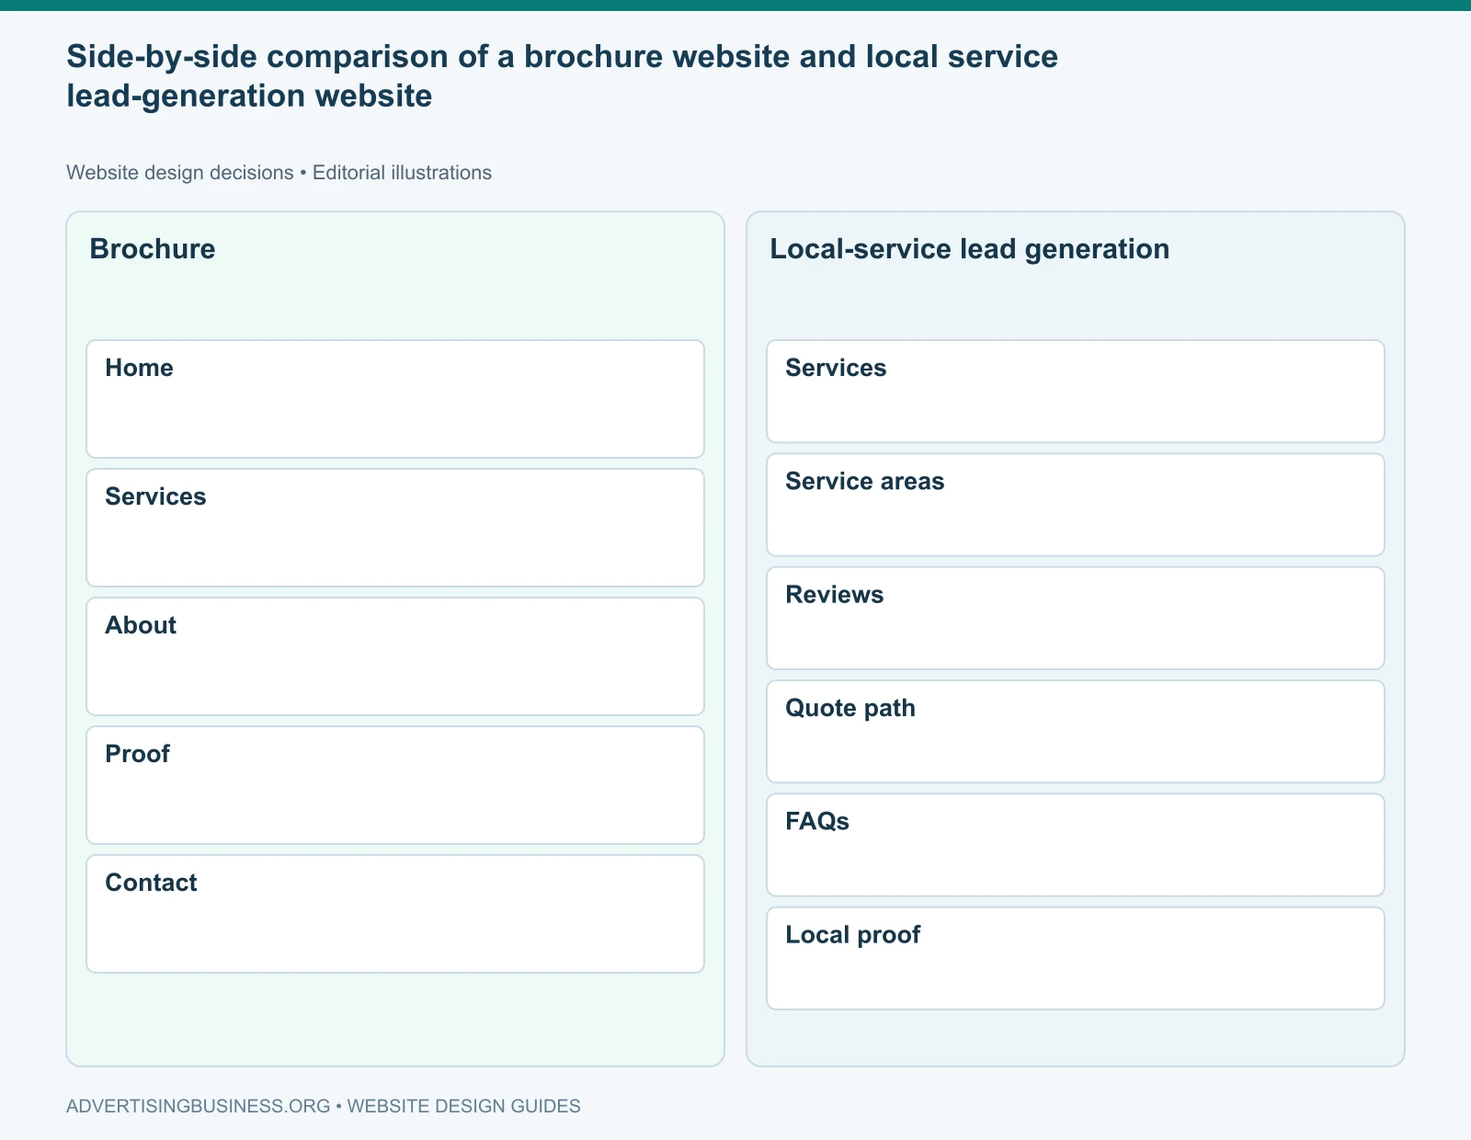Select the Quote path card

[1076, 732]
